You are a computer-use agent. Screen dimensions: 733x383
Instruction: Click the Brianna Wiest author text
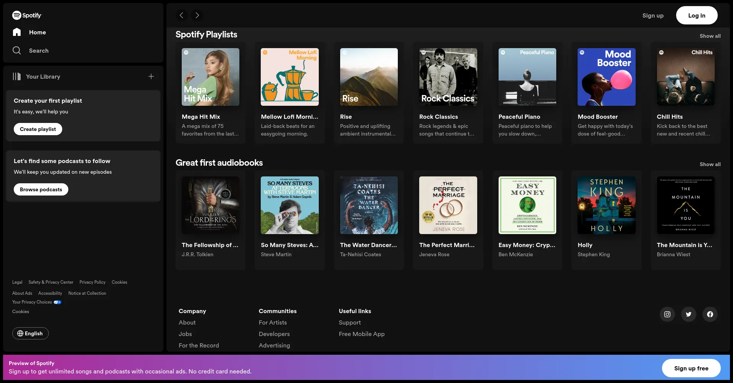[x=673, y=254]
